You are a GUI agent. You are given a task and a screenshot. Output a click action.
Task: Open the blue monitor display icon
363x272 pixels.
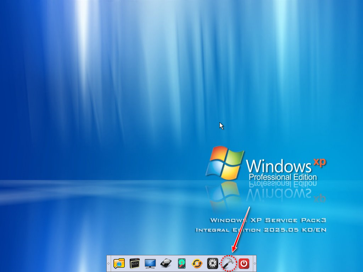pos(150,263)
